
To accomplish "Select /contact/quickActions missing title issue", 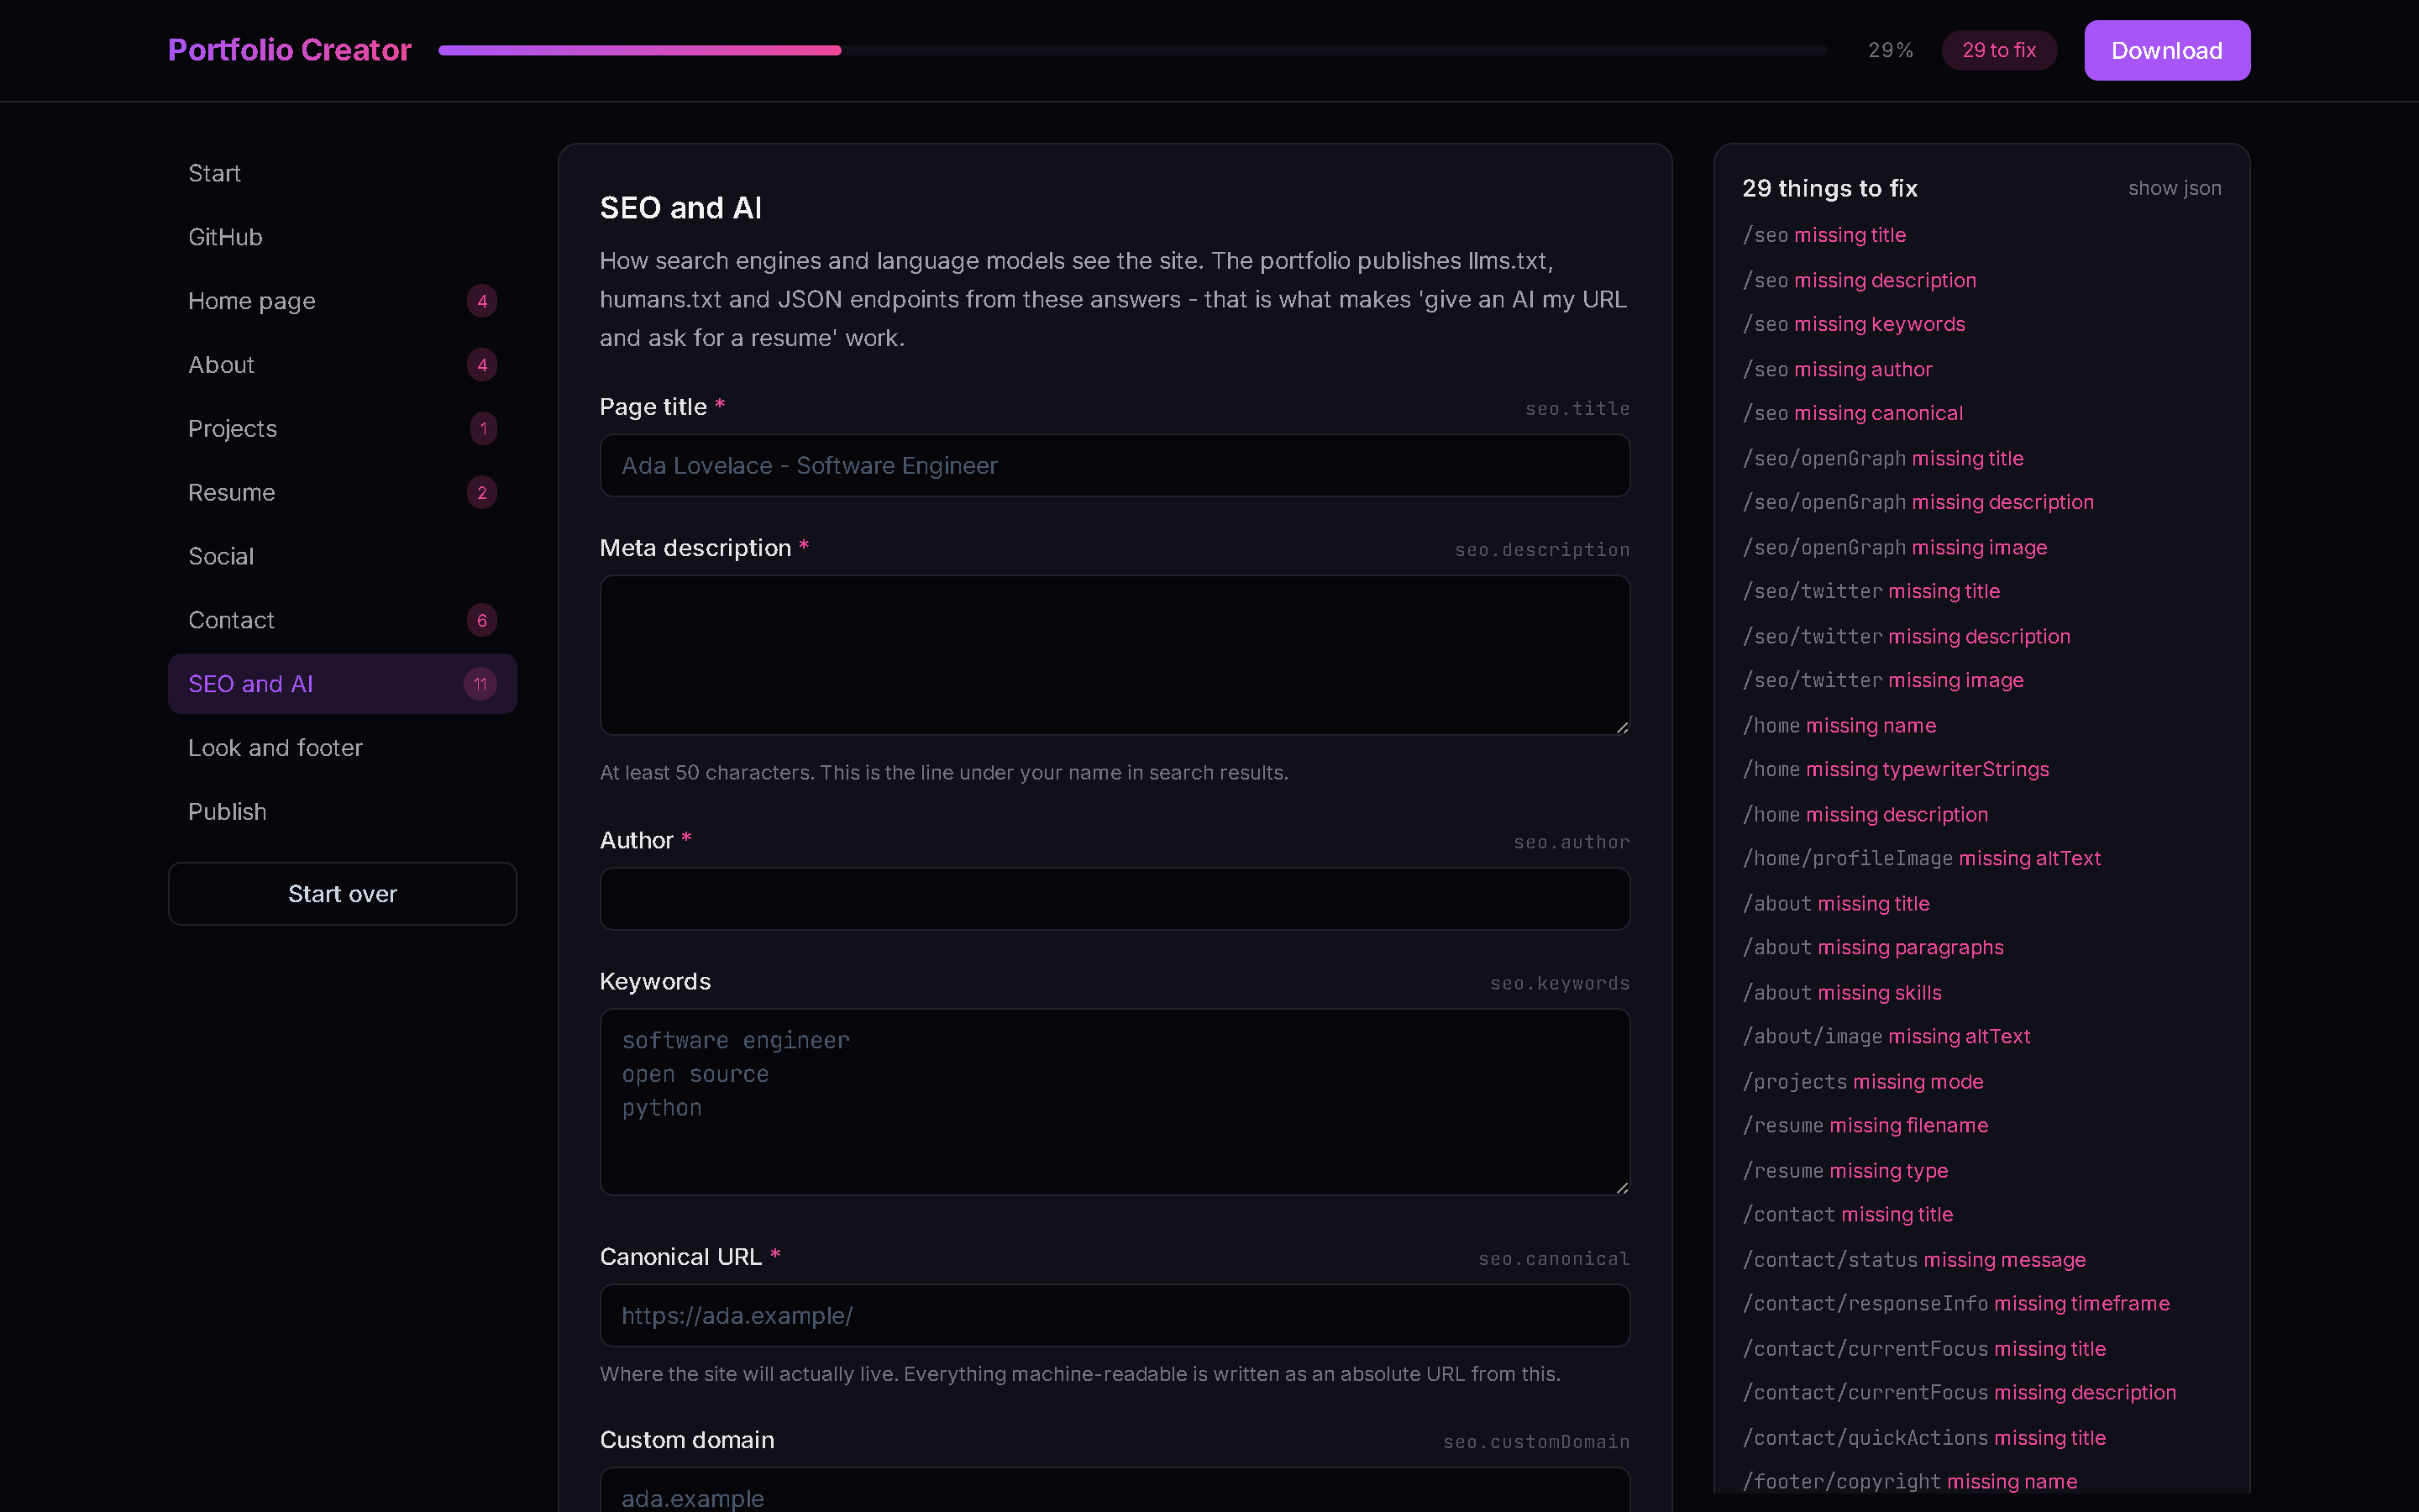I will point(1924,1437).
